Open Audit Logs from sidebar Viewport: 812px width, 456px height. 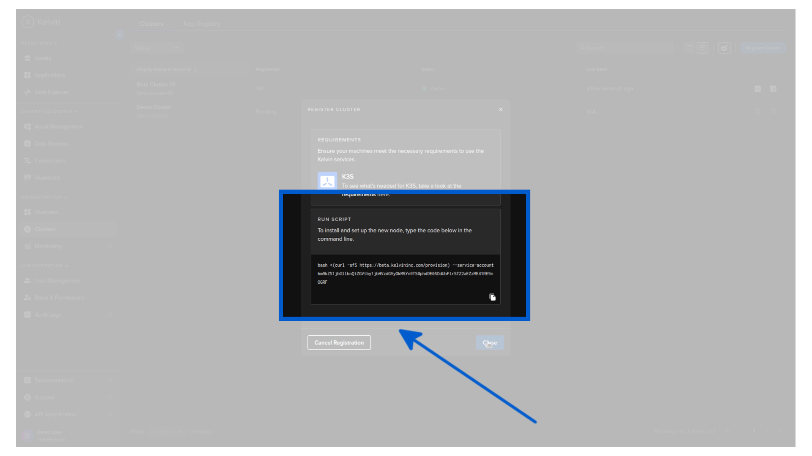pyautogui.click(x=47, y=315)
